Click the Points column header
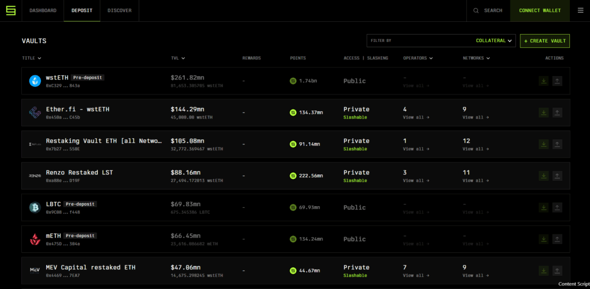This screenshot has height=289, width=590. (298, 58)
